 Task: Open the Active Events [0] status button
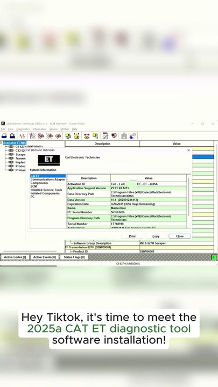(x=45, y=257)
